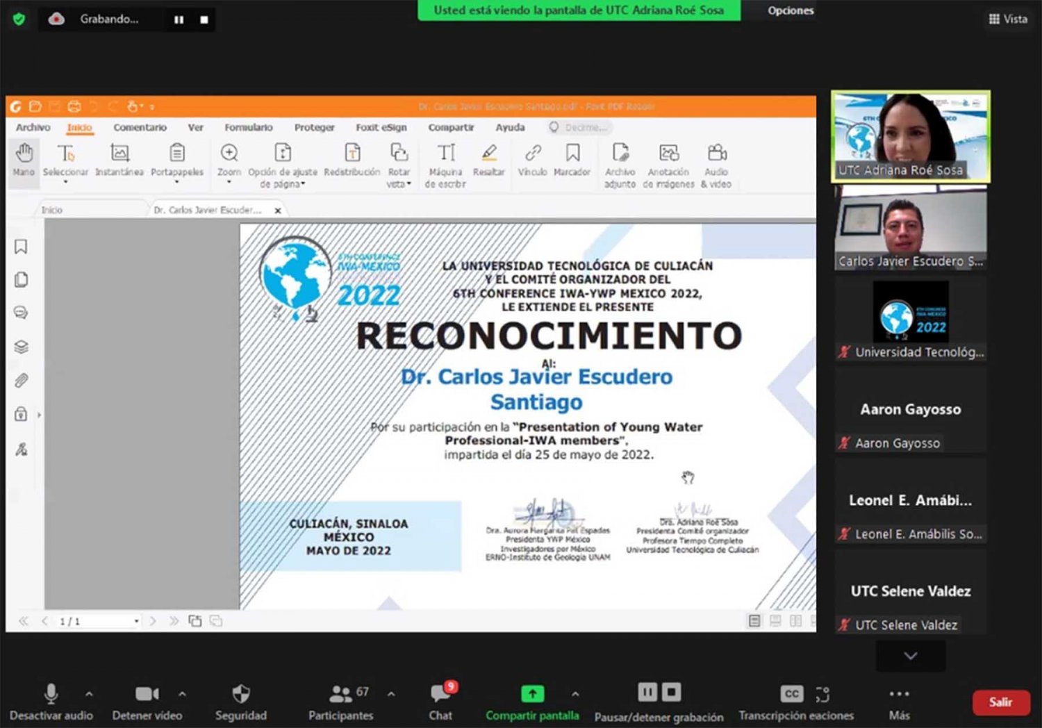The width and height of the screenshot is (1042, 728).
Task: Pause the Zoom recording in the top bar
Action: 179,19
